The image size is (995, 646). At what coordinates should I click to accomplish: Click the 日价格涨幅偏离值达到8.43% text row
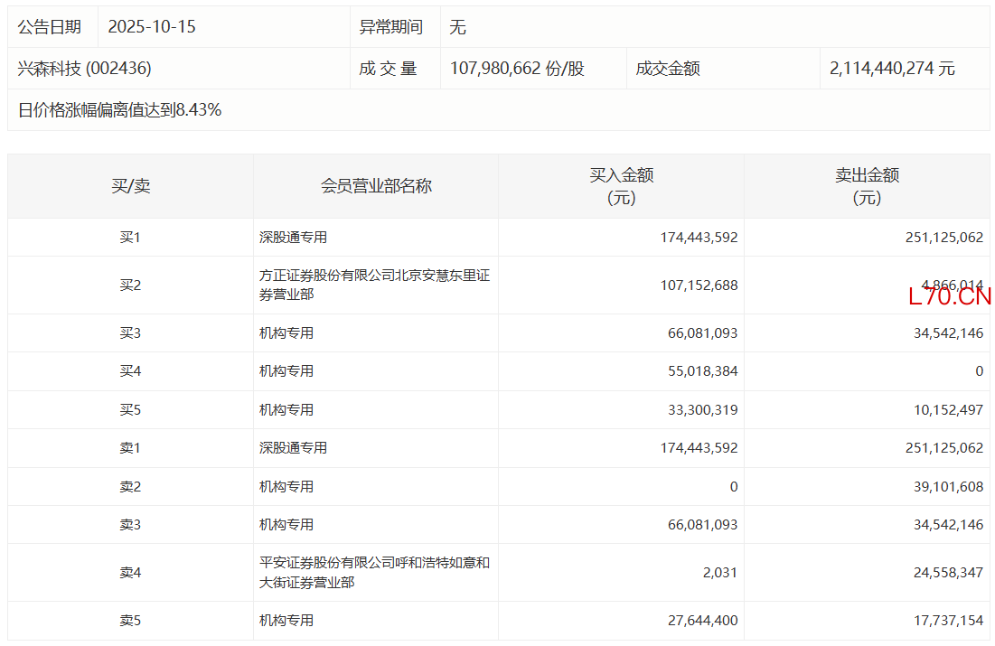120,110
